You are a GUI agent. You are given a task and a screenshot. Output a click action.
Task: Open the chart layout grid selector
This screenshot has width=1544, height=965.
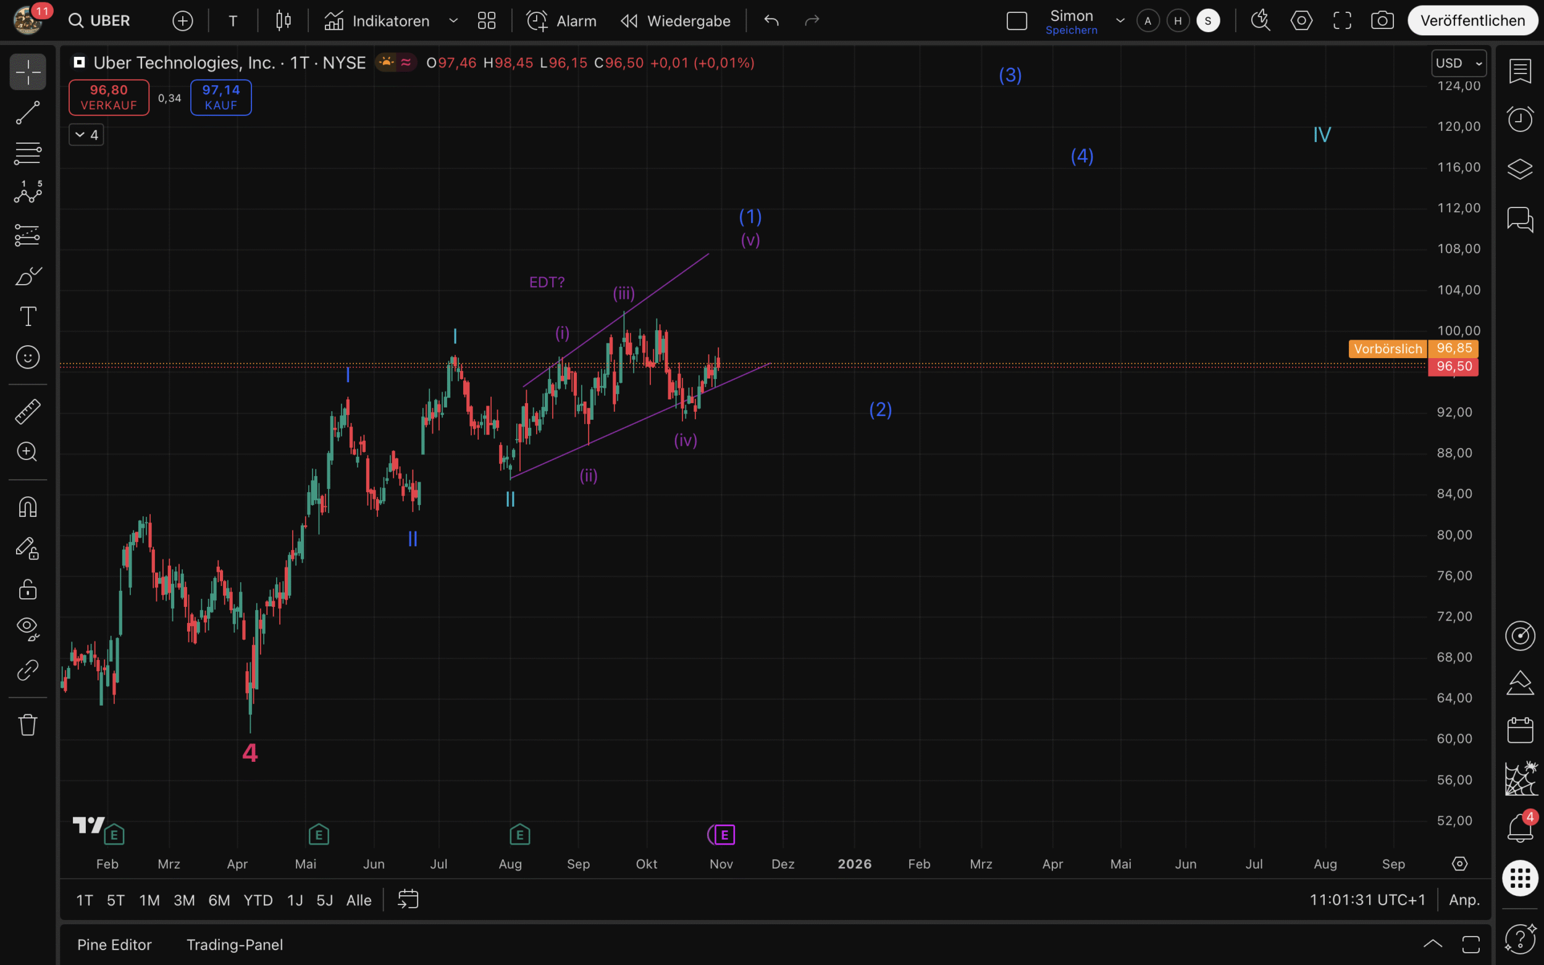487,20
